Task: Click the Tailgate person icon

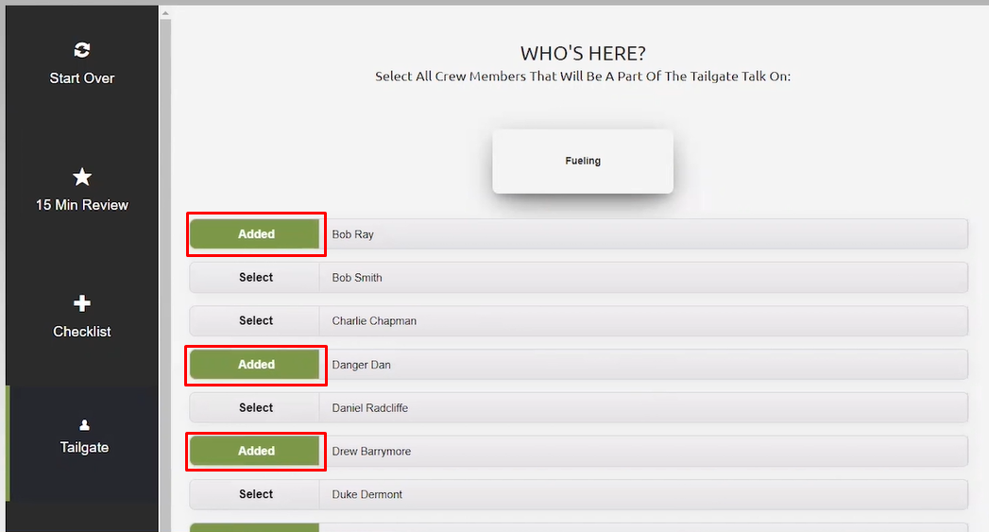Action: pyautogui.click(x=84, y=424)
